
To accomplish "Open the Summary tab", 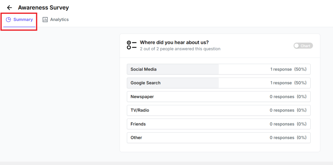I will [20, 20].
